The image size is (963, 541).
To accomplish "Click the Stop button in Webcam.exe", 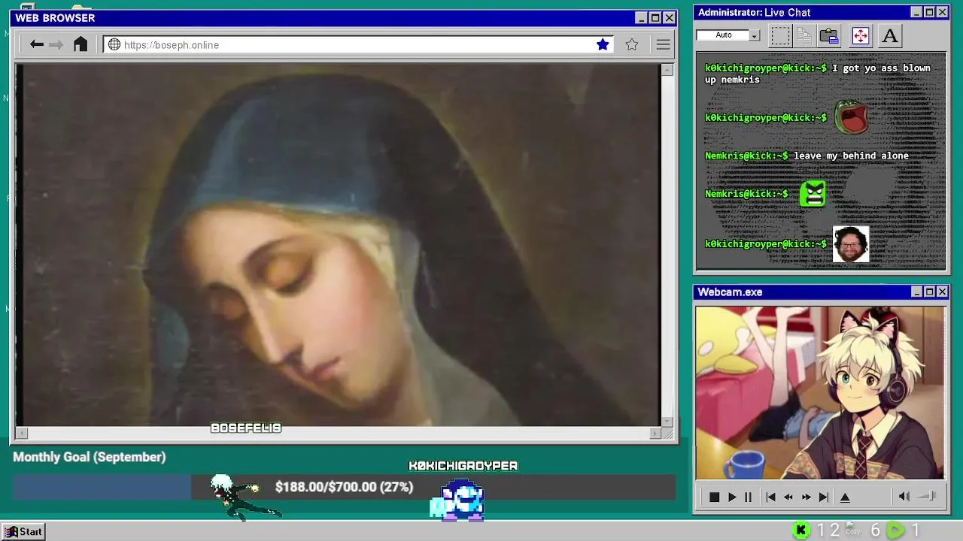I will [x=714, y=497].
